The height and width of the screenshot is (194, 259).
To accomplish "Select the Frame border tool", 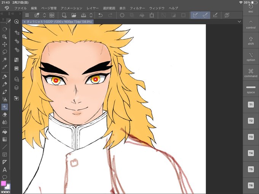I will point(5,154).
